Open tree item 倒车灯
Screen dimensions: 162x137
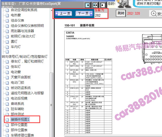pyautogui.click(x=16, y=67)
